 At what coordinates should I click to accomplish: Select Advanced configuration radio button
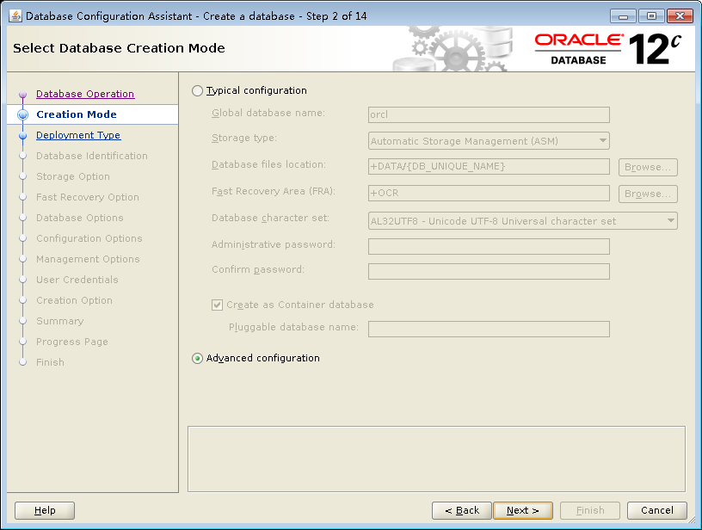(198, 359)
